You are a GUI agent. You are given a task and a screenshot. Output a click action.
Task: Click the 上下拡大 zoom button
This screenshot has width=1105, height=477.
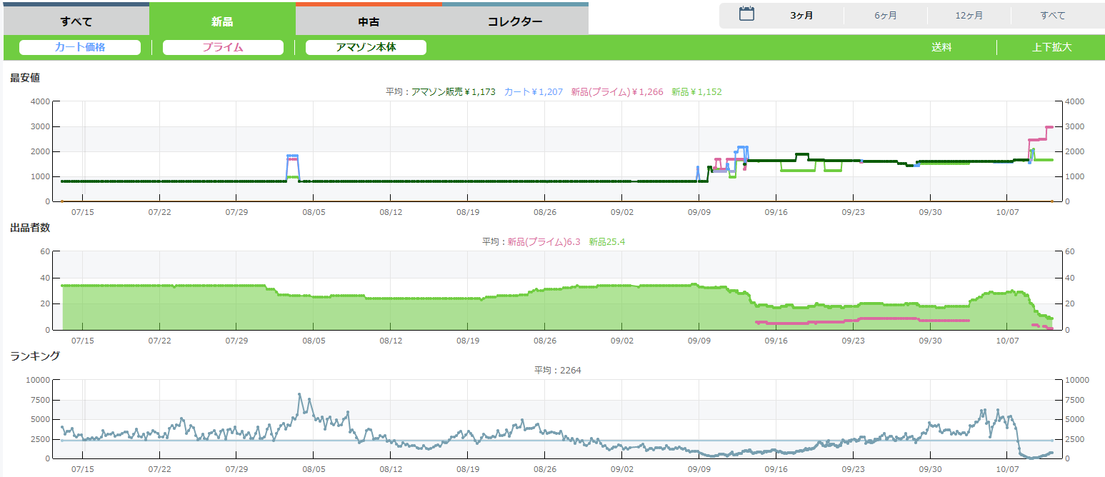(x=1051, y=47)
